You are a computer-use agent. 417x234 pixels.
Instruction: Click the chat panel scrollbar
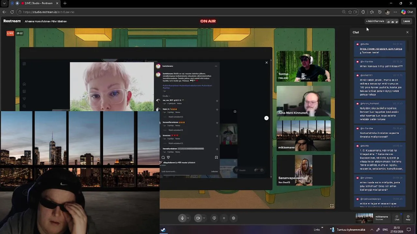click(408, 45)
